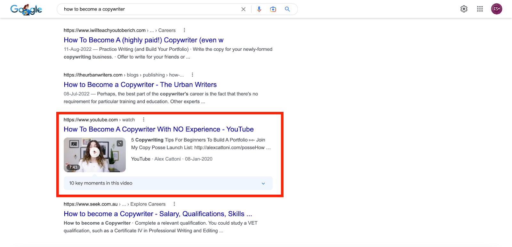The image size is (512, 247).
Task: Open the Google account avatar
Action: 497,9
